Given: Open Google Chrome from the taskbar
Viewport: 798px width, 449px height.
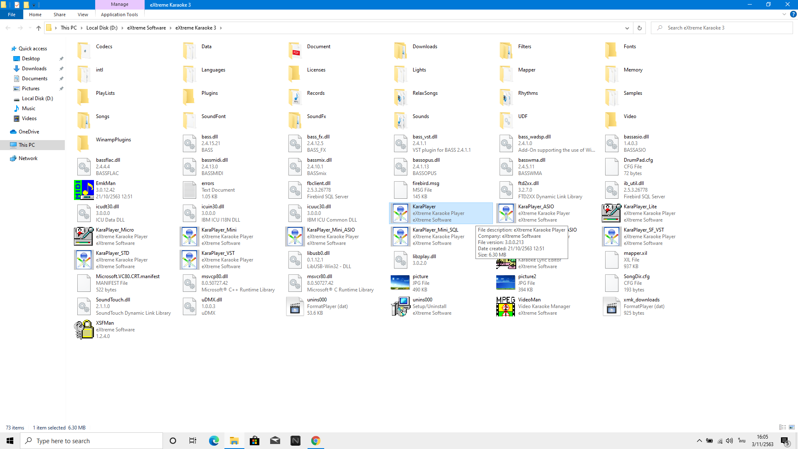Looking at the screenshot, I should point(316,441).
